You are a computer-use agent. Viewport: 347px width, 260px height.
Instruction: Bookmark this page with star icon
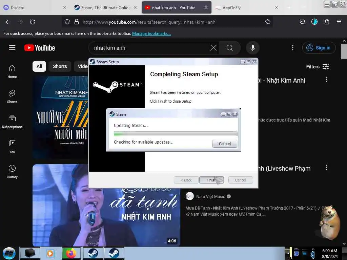pos(268,22)
